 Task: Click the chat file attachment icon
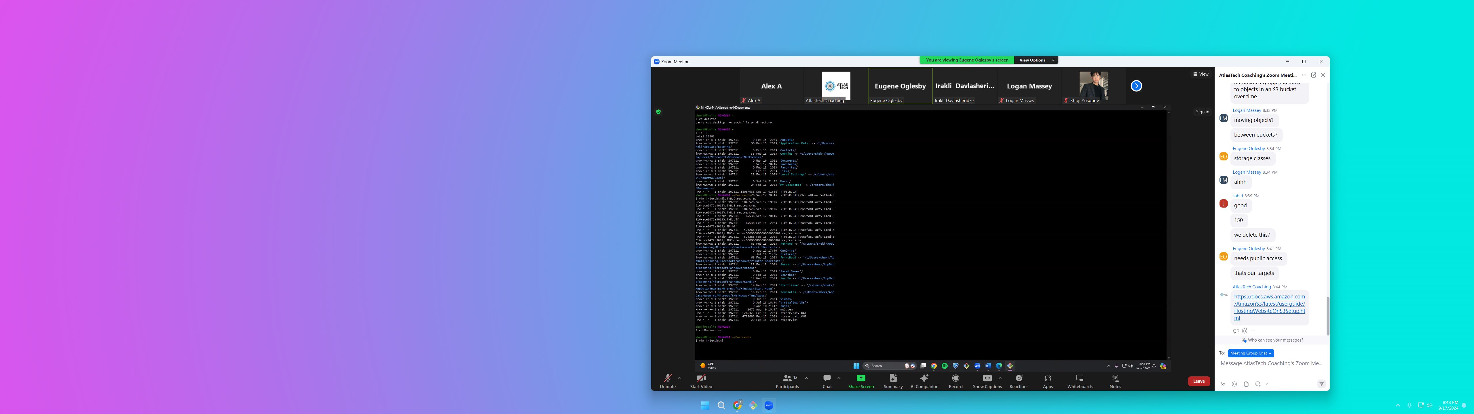pyautogui.click(x=1246, y=384)
